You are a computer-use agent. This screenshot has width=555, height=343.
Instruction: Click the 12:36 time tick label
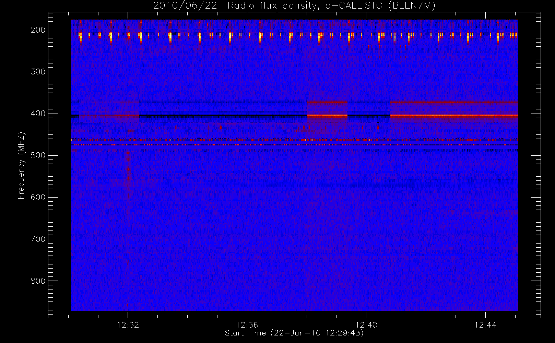point(247,325)
